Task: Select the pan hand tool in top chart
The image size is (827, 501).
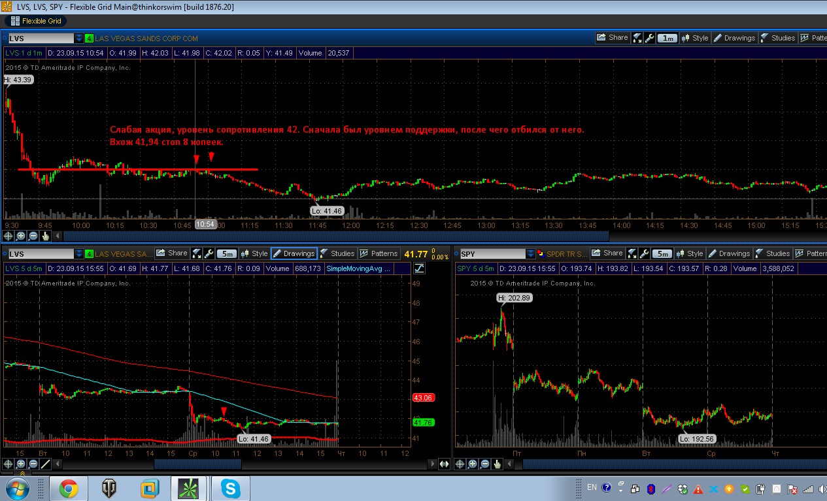Action: [45, 236]
